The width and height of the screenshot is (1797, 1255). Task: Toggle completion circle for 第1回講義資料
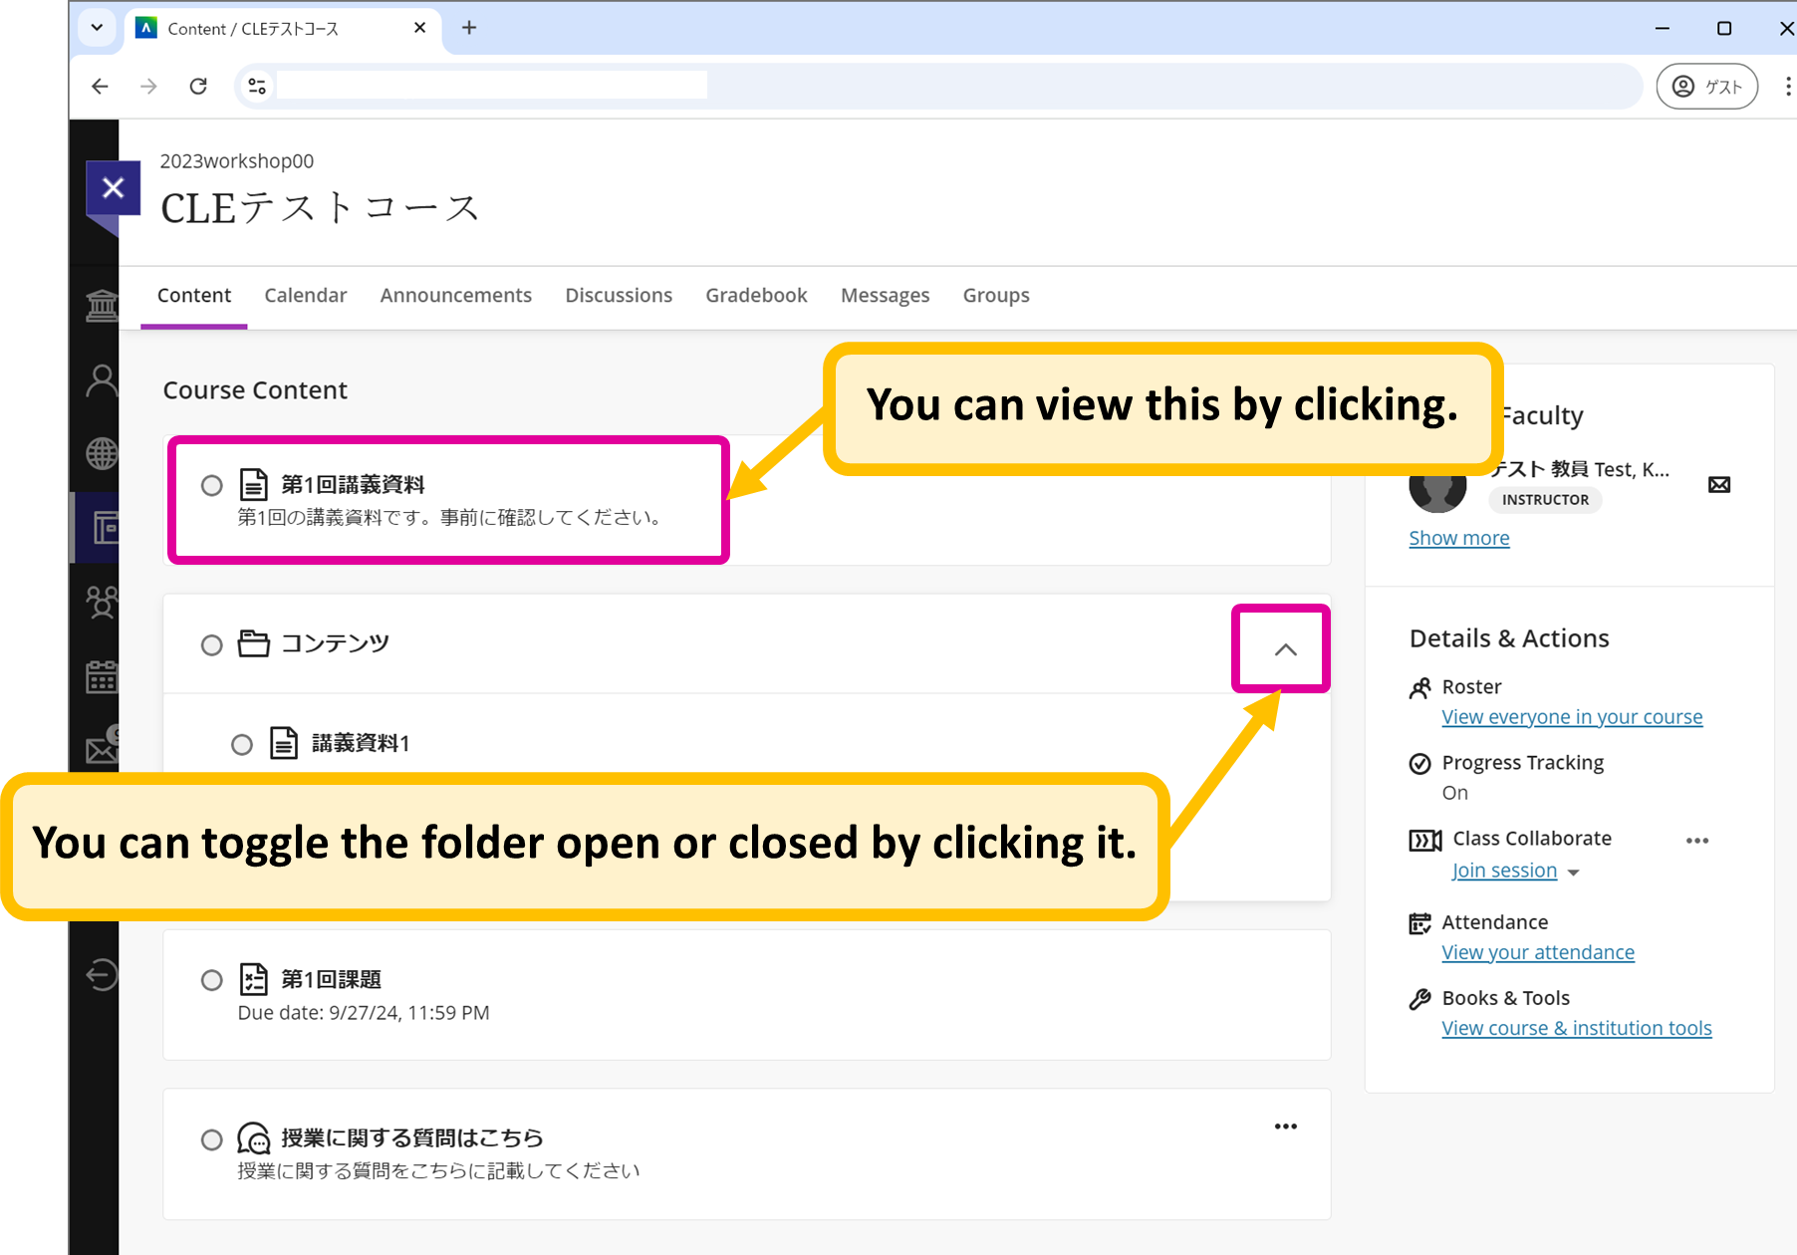pos(211,485)
